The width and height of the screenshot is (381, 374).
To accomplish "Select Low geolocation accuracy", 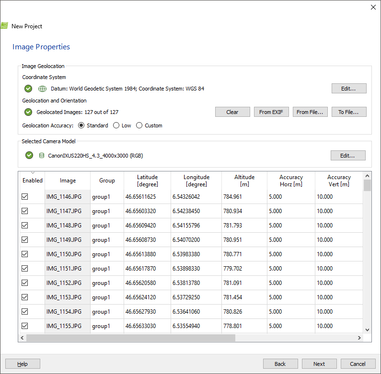I will pos(116,125).
